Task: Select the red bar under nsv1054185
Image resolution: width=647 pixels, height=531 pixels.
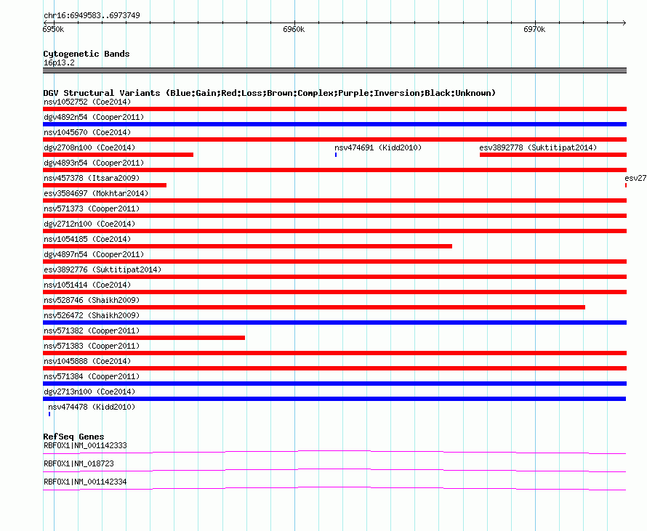Action: [x=248, y=246]
